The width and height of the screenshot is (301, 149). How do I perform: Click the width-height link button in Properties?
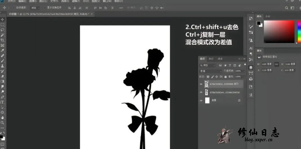[277, 64]
